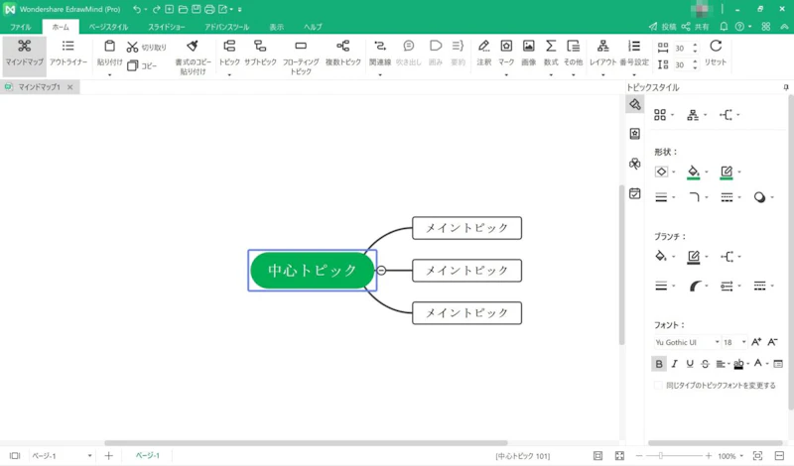Screen dimensions: 794x466
Task: Select the ページ-1 page tab at bottom
Action: pyautogui.click(x=147, y=455)
